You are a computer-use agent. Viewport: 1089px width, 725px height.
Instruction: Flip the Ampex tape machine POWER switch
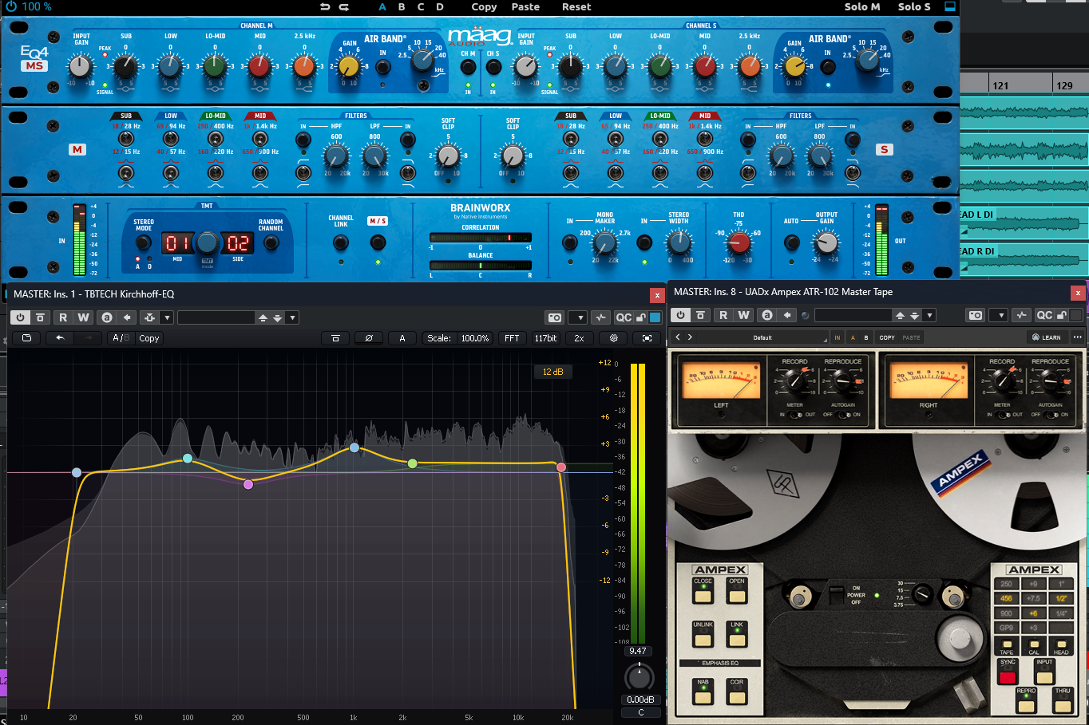pyautogui.click(x=836, y=595)
